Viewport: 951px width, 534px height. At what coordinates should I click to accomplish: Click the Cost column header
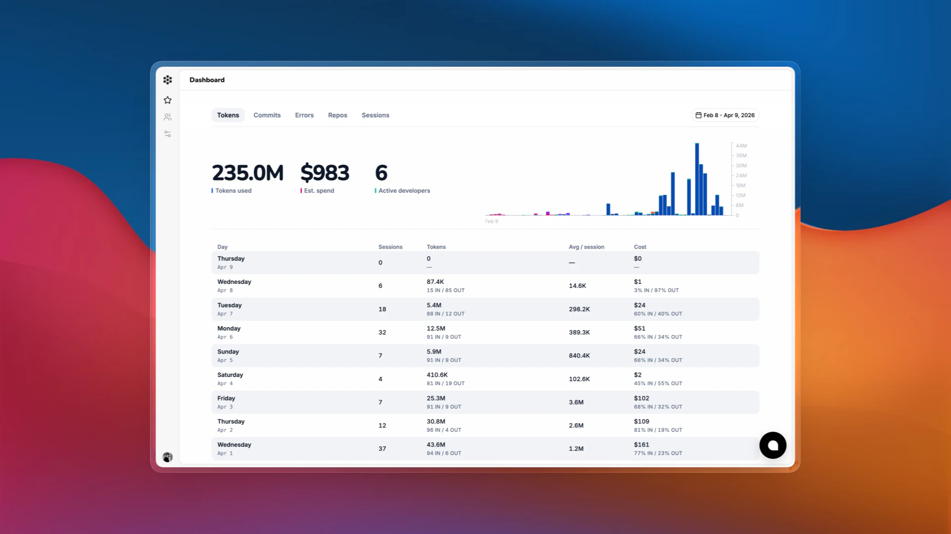point(640,247)
